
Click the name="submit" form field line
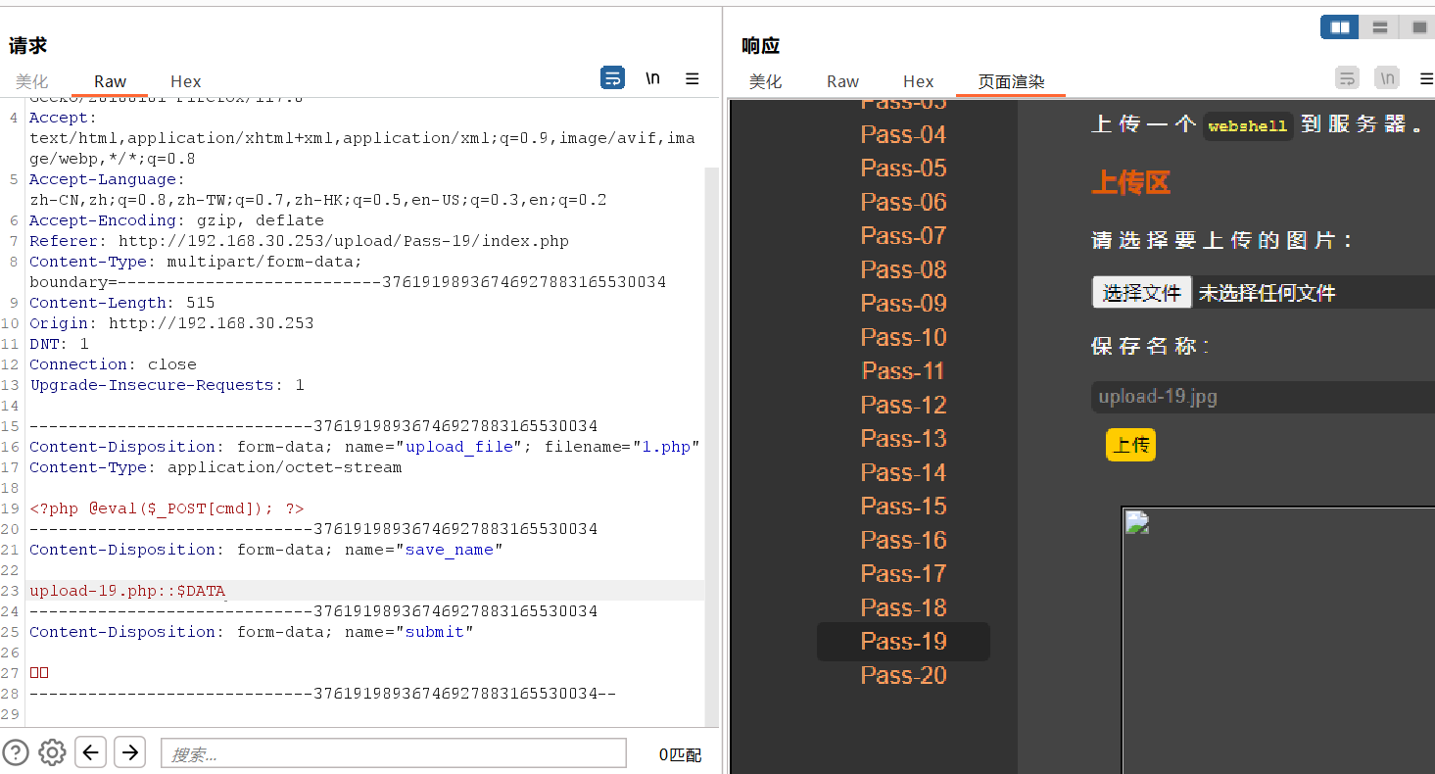coord(251,632)
